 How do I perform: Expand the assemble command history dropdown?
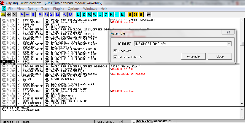point(229,44)
